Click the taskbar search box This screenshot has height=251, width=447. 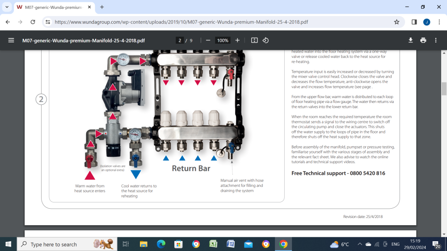tap(67, 244)
